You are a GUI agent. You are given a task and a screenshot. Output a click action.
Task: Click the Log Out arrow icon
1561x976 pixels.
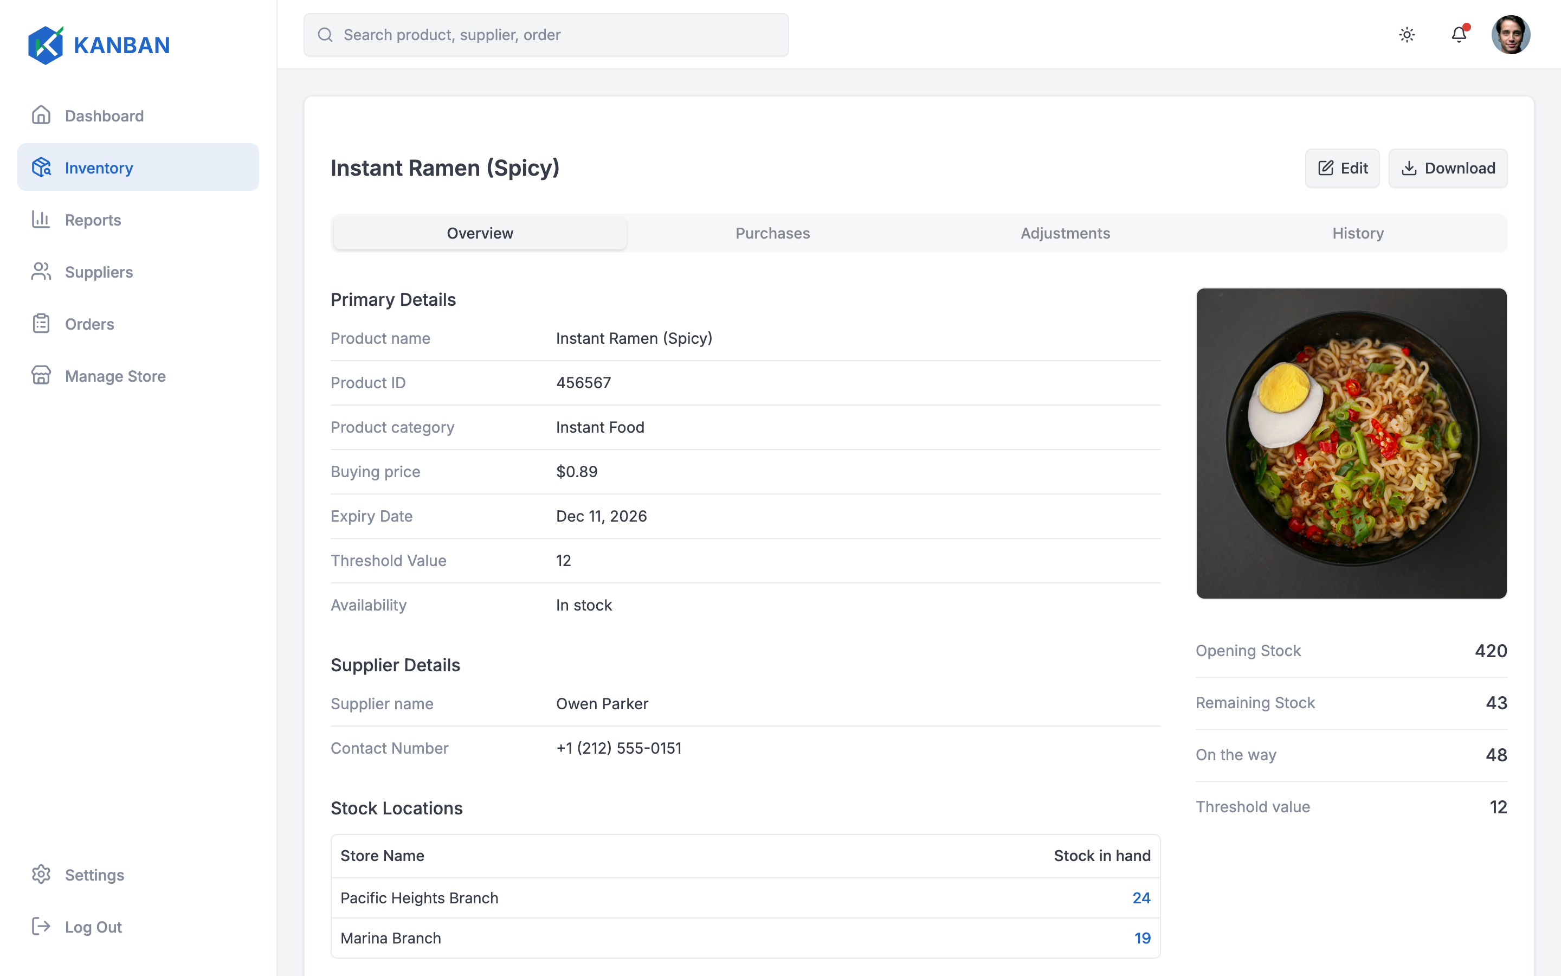(41, 927)
